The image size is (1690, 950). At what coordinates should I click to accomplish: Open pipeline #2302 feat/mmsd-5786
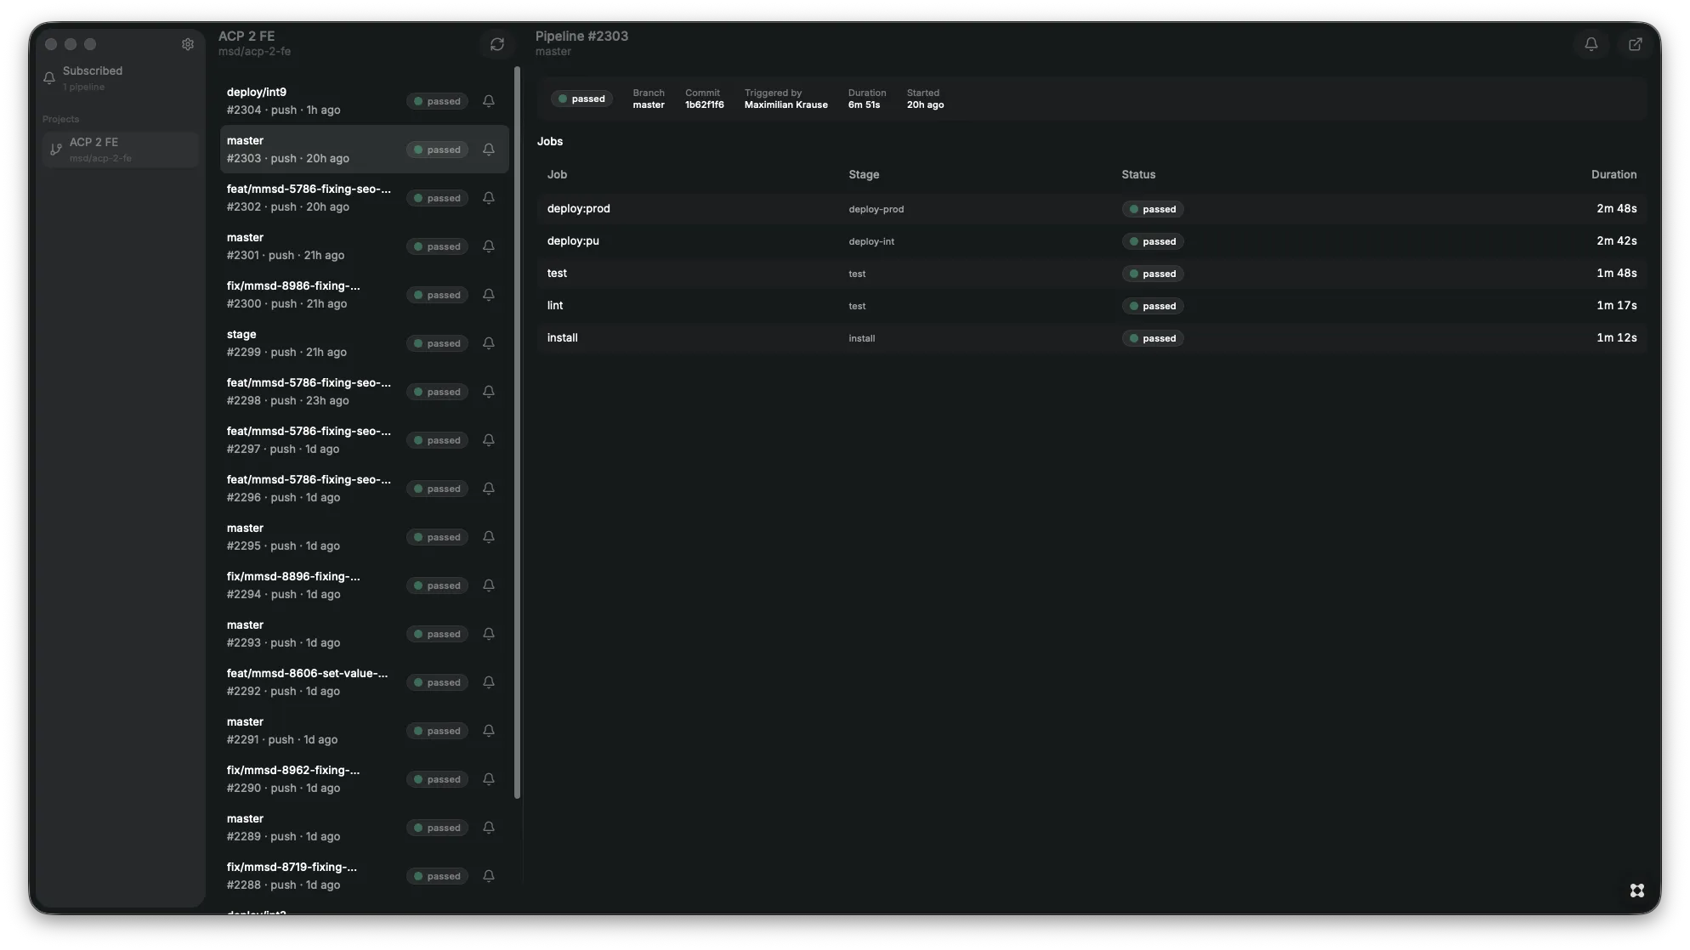364,198
